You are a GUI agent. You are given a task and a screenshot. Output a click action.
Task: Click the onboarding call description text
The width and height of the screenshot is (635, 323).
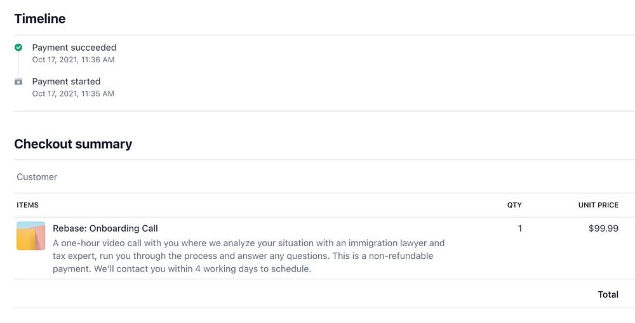coord(248,256)
